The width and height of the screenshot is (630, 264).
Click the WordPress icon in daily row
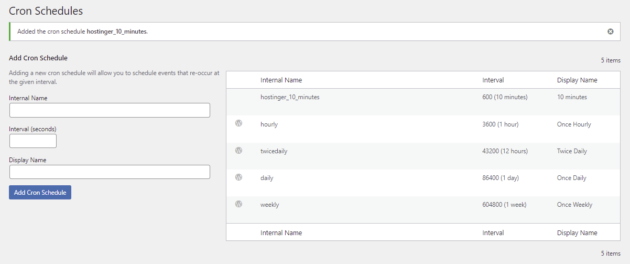point(238,177)
